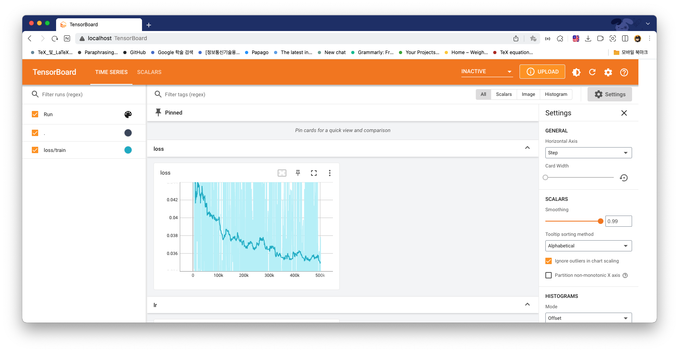
Task: Open browser extensions puzzle icon
Action: point(560,38)
